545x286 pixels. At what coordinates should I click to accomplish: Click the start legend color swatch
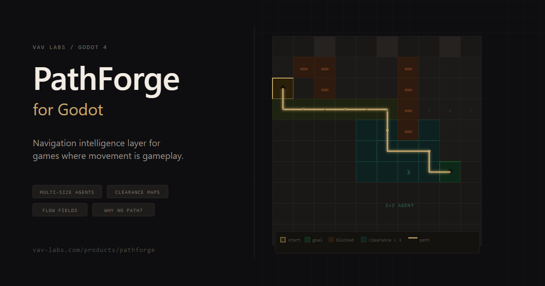(x=283, y=240)
